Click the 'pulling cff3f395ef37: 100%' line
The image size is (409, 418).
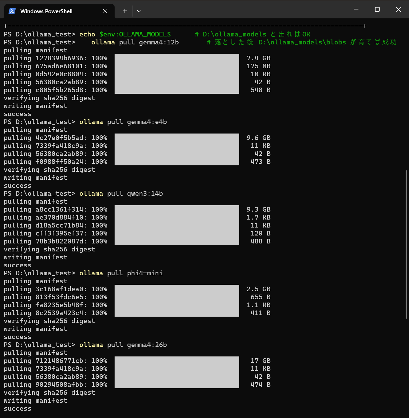tap(55, 233)
